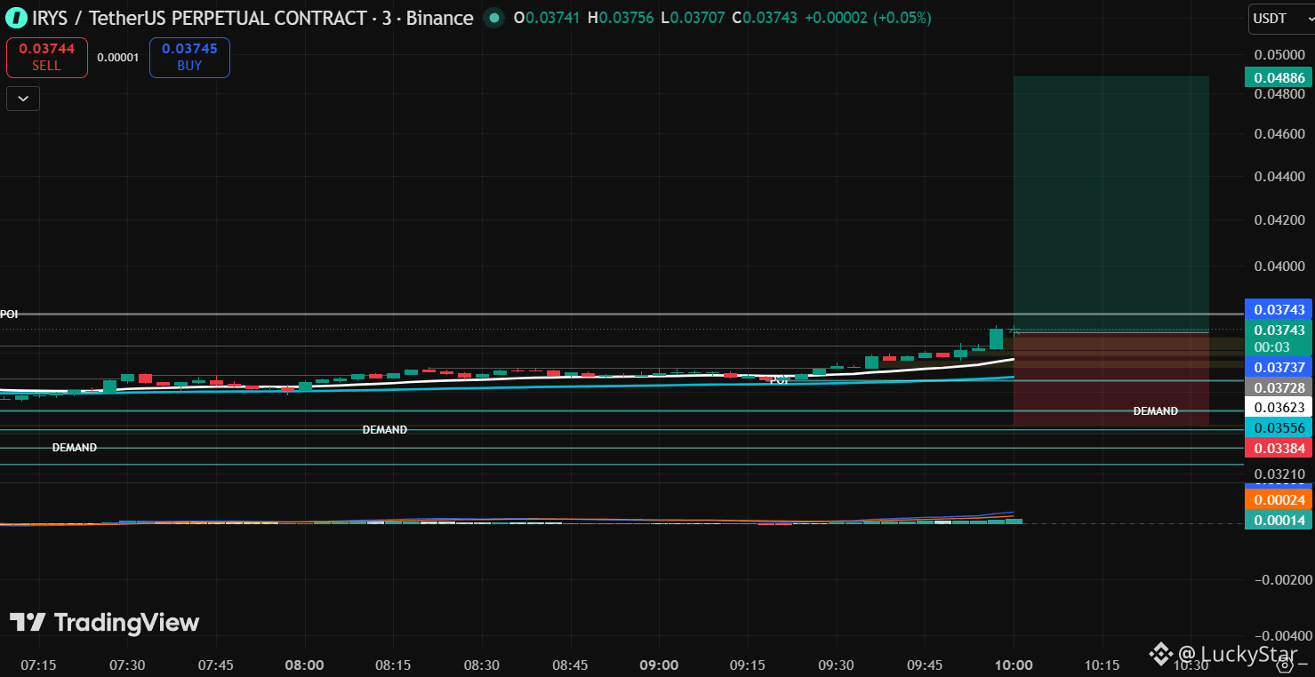The width and height of the screenshot is (1315, 677).
Task: Click 0.04200 on the price scale
Action: 1279,219
